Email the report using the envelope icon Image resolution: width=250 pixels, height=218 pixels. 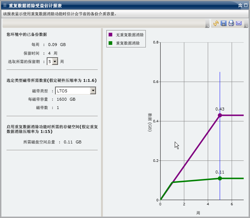coord(239,23)
